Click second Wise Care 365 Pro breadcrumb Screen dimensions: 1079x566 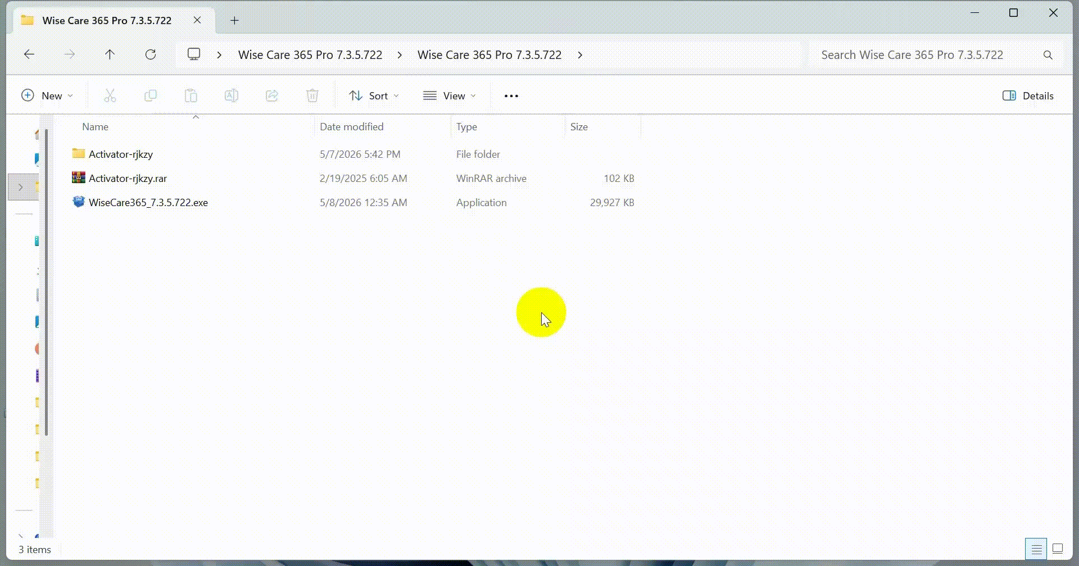tap(489, 55)
